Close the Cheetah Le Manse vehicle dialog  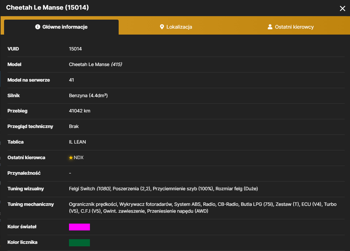pyautogui.click(x=342, y=8)
